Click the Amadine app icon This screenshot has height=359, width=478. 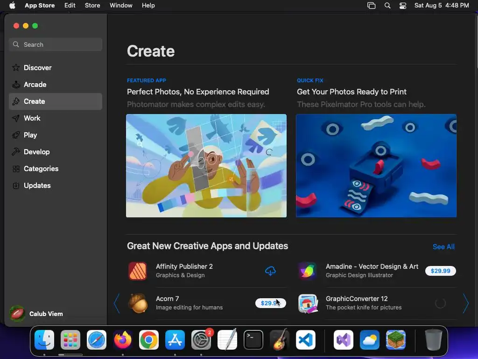pyautogui.click(x=308, y=271)
